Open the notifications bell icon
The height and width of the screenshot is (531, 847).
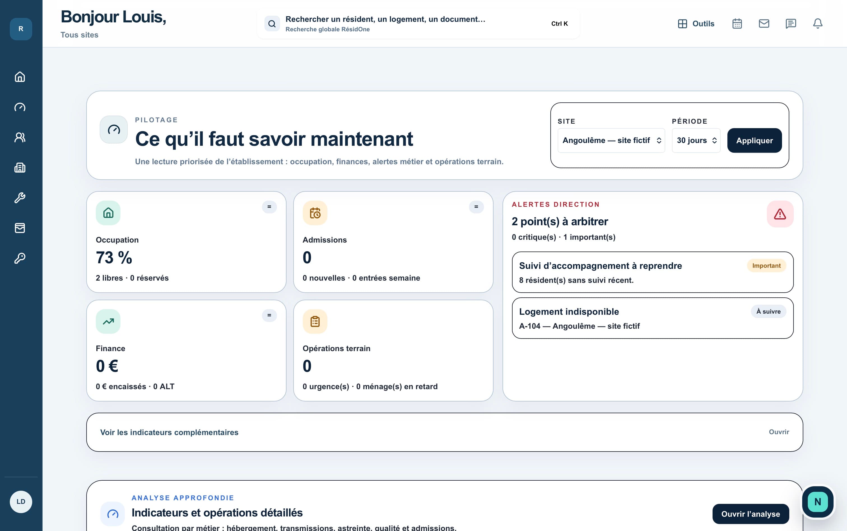818,24
